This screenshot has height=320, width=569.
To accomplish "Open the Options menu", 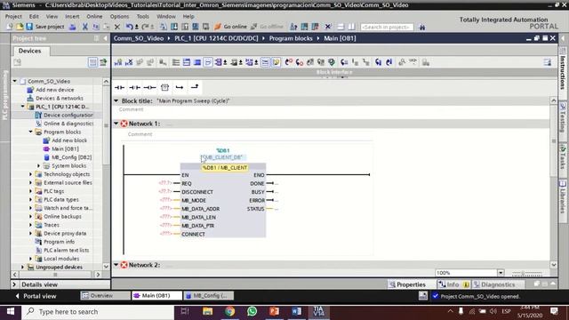I will coord(119,16).
